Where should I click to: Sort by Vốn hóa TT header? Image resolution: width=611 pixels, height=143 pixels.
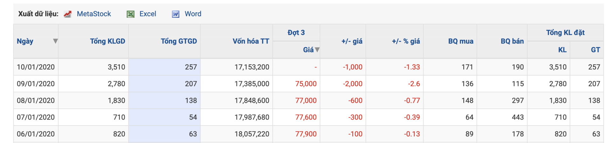[x=251, y=41]
